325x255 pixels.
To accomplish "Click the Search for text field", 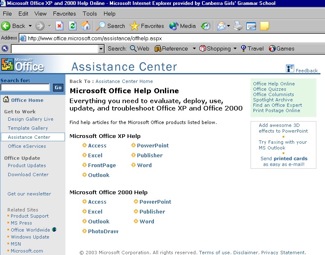I will [25, 87].
